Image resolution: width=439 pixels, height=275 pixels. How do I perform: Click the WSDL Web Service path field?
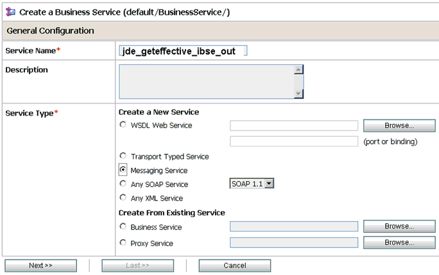coord(294,125)
